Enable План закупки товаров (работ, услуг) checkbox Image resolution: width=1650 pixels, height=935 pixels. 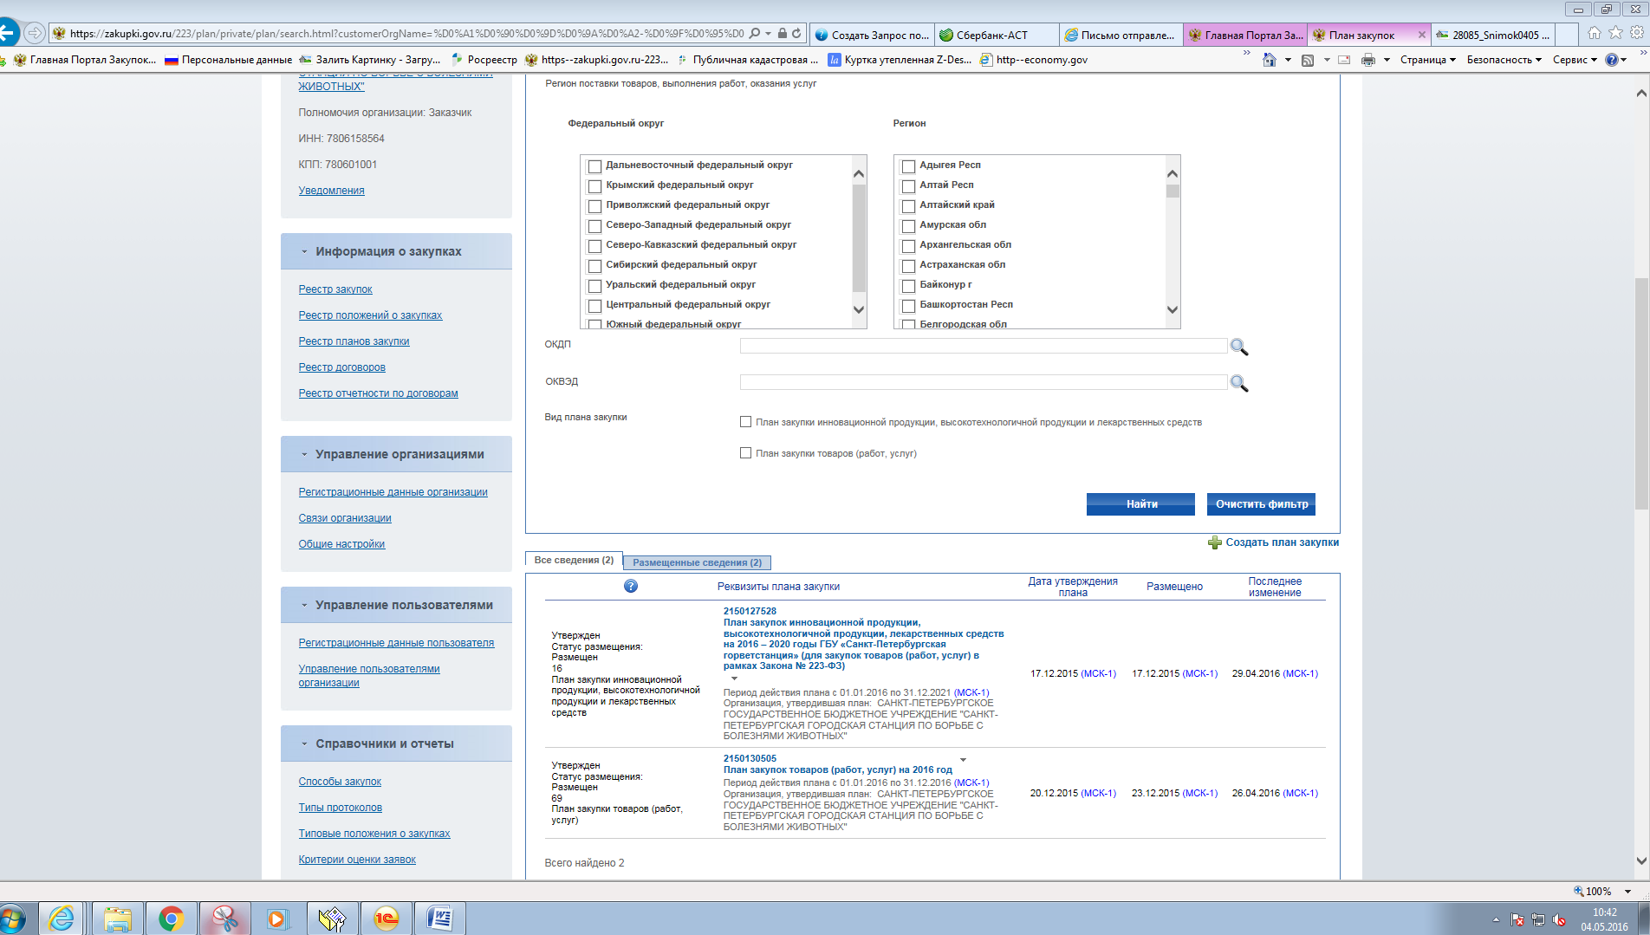pos(745,453)
